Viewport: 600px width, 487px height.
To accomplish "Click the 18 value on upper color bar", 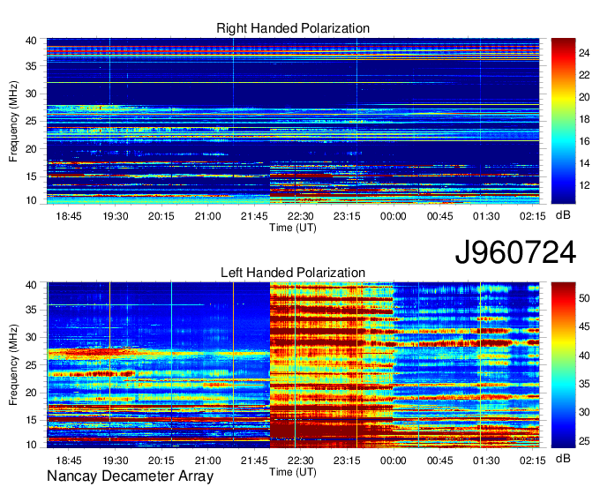I will click(x=584, y=119).
